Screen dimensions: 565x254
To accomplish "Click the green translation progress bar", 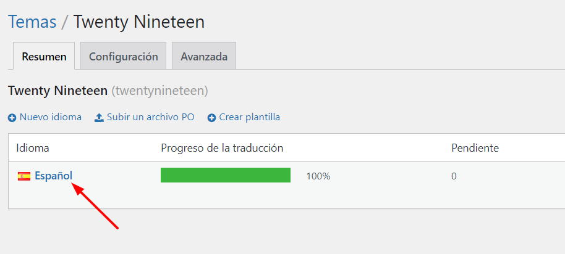I will (x=226, y=175).
